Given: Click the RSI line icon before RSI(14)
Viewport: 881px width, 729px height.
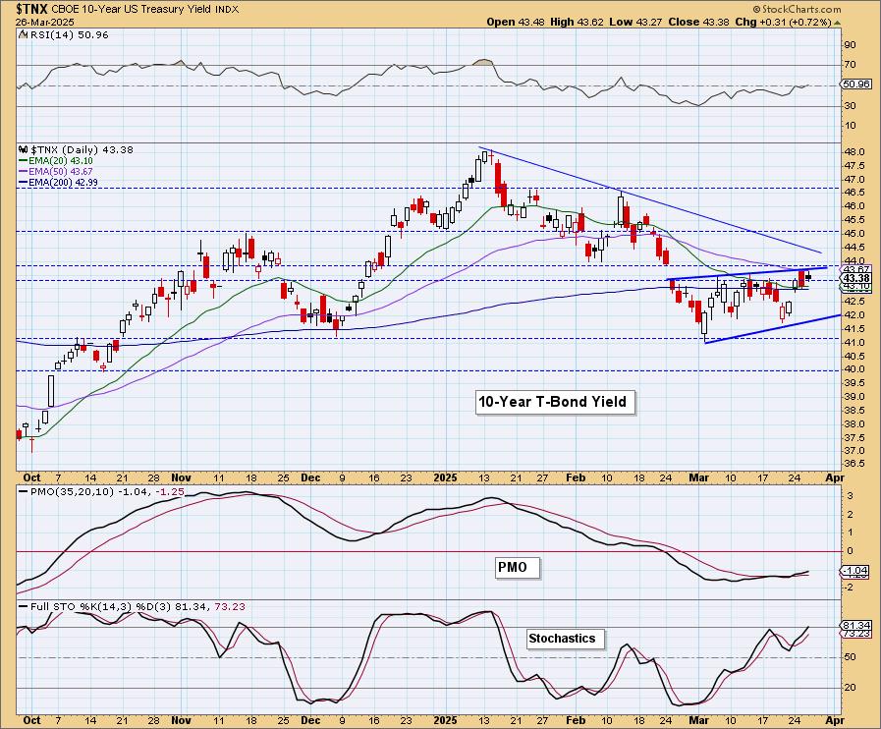Looking at the screenshot, I should [x=23, y=34].
